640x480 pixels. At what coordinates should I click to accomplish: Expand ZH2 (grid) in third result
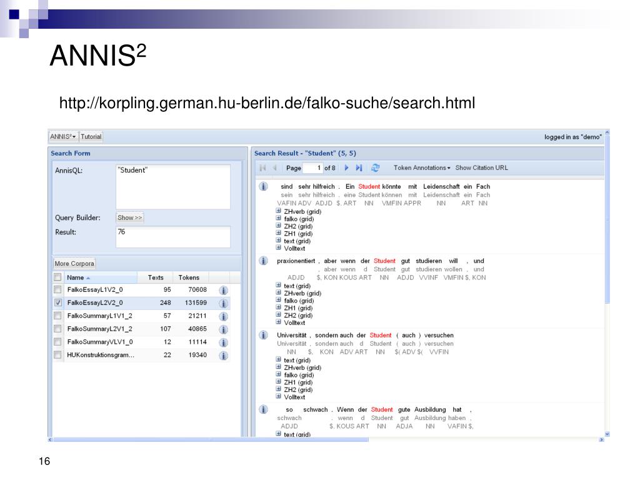(x=278, y=389)
